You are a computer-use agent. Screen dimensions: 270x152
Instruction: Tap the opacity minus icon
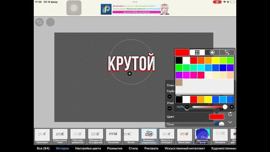[187, 107]
